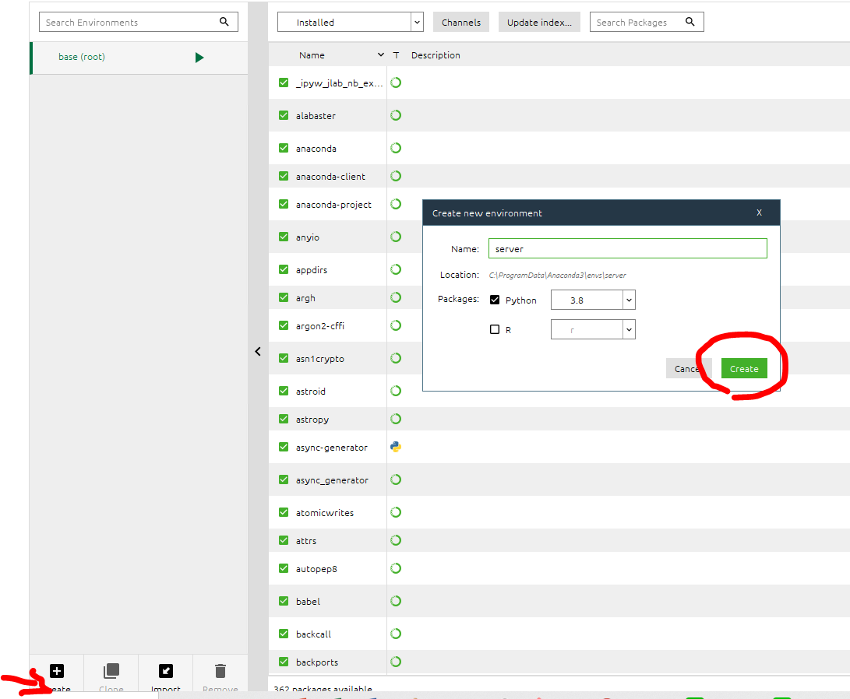Sort packages by the Name column arrow
The height and width of the screenshot is (699, 850).
(380, 54)
